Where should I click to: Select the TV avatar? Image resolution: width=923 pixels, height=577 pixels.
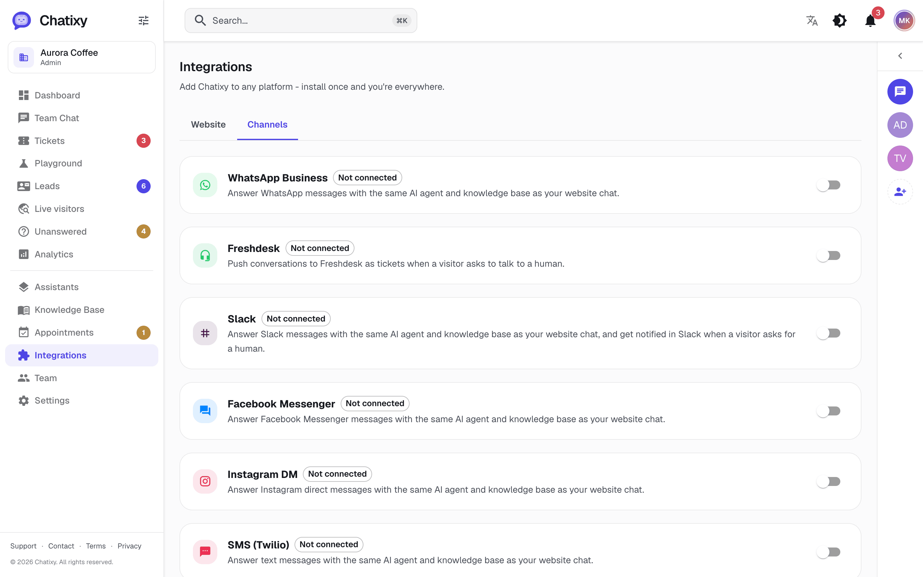900,158
